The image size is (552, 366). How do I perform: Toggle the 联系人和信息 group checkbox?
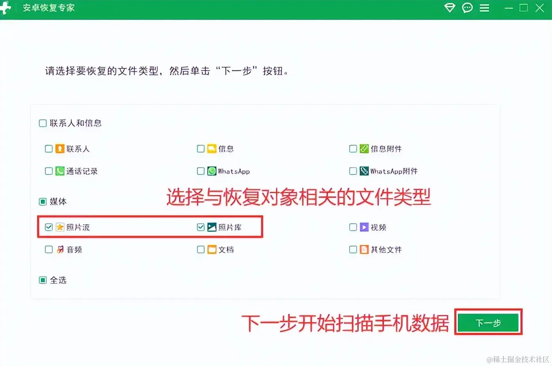43,123
